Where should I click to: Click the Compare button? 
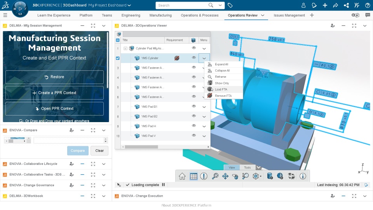point(78,151)
